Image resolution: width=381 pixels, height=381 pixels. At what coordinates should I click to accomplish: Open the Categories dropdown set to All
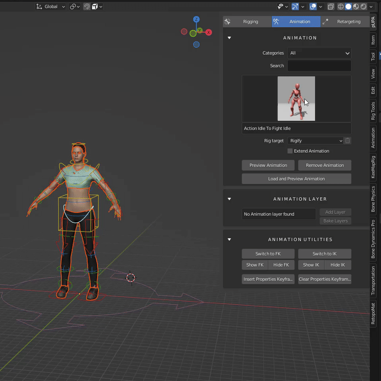tap(319, 53)
